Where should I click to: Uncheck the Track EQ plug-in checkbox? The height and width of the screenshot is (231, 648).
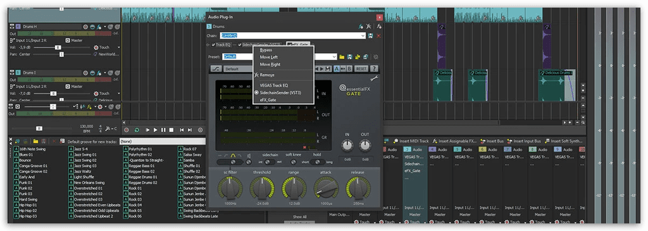[x=214, y=45]
